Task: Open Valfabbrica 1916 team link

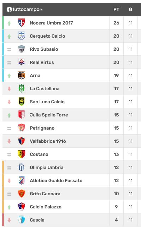Action: pos(48,141)
